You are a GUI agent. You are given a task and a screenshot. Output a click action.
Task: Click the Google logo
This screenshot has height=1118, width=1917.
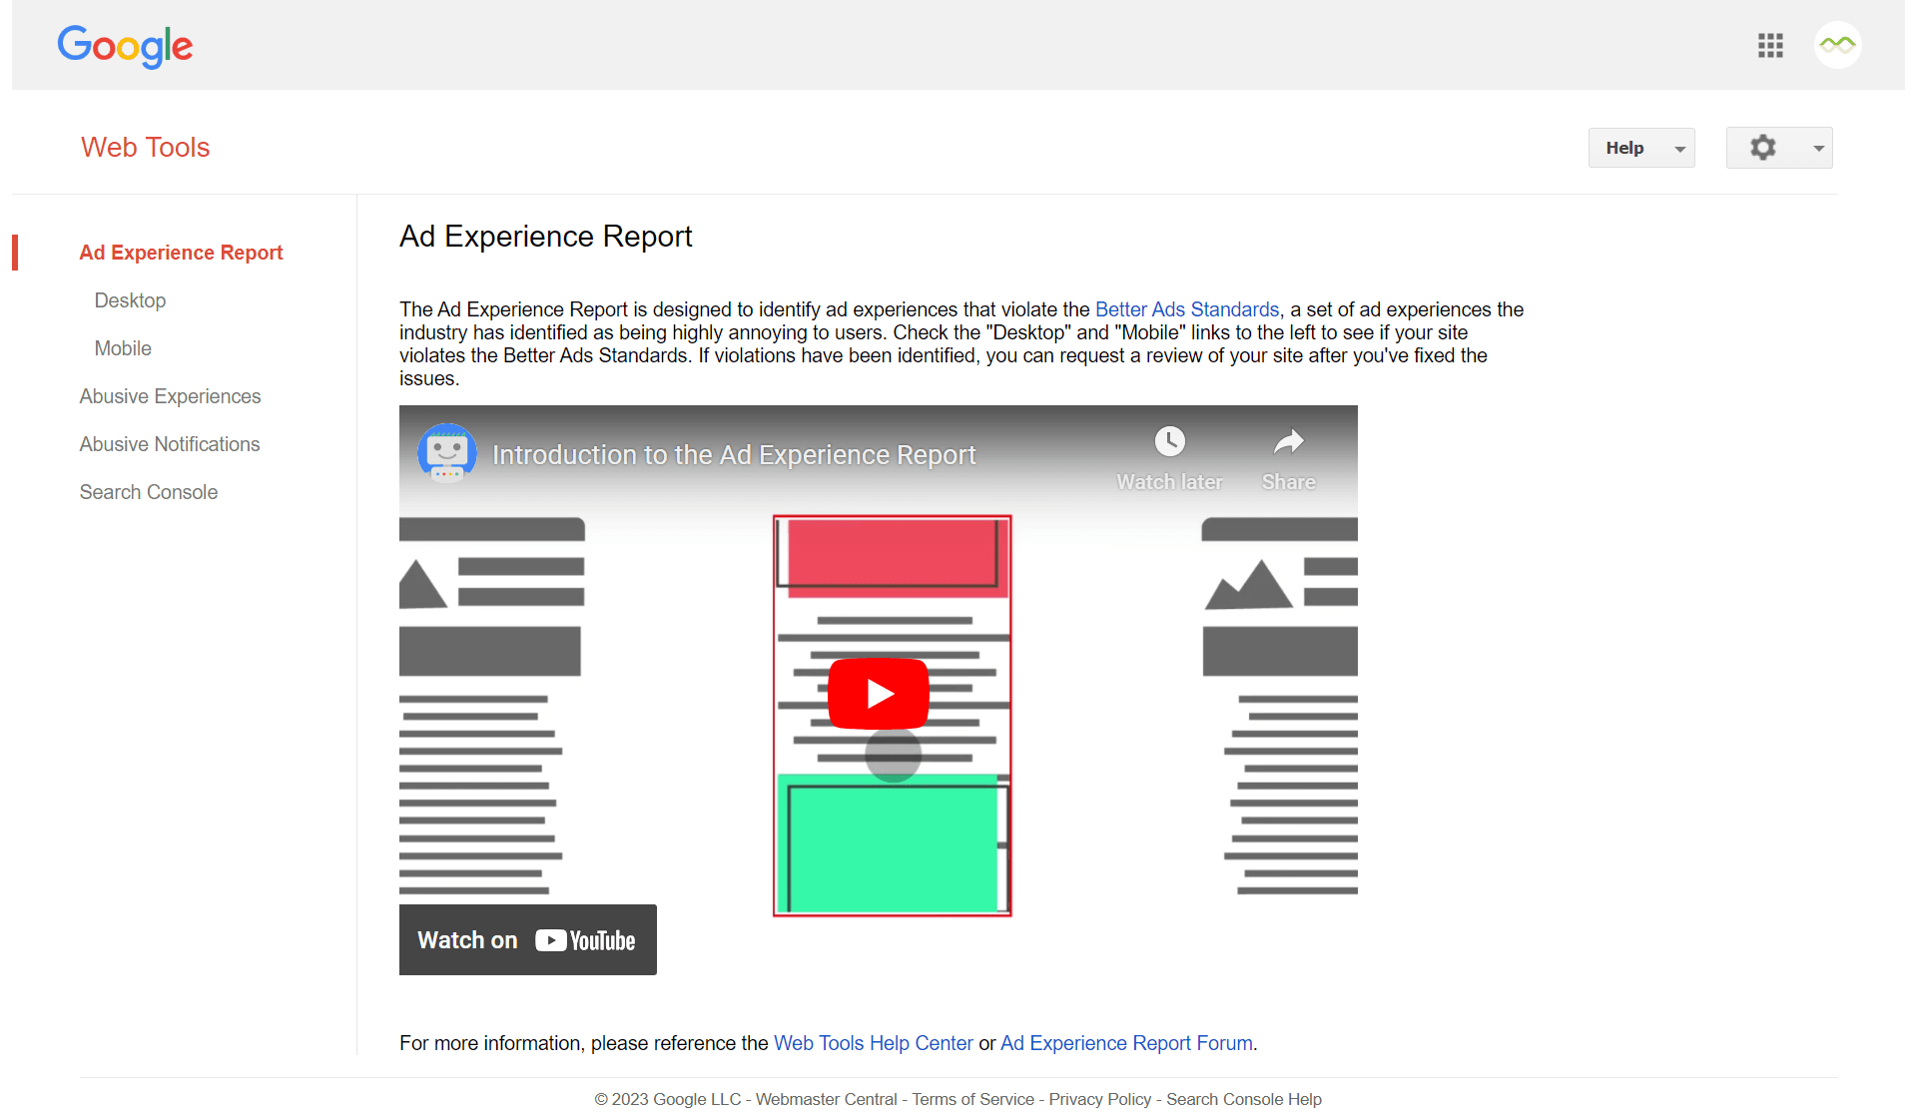pos(126,46)
